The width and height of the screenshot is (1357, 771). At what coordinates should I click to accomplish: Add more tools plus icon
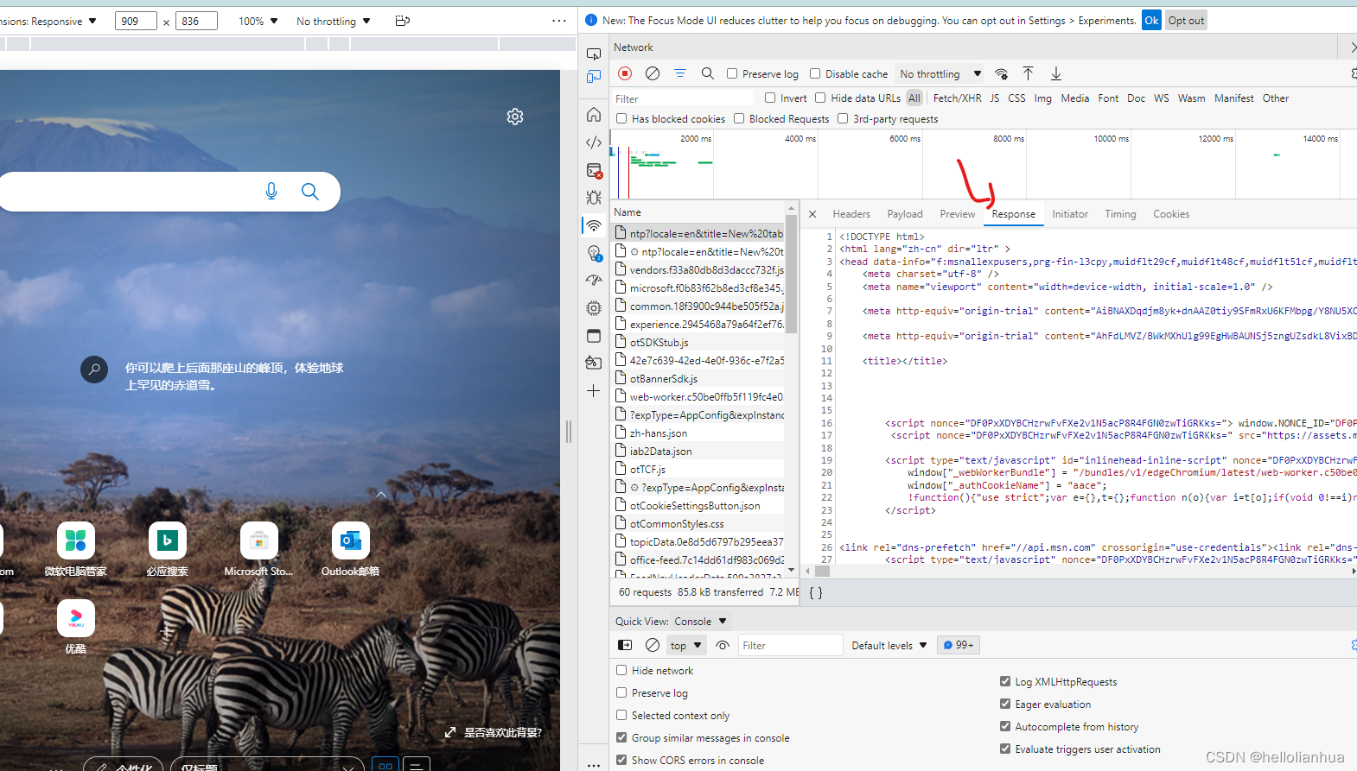click(594, 391)
